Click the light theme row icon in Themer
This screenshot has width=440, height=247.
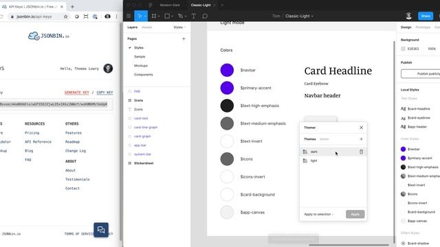pos(305,161)
